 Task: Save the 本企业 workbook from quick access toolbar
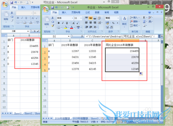click(x=53, y=8)
